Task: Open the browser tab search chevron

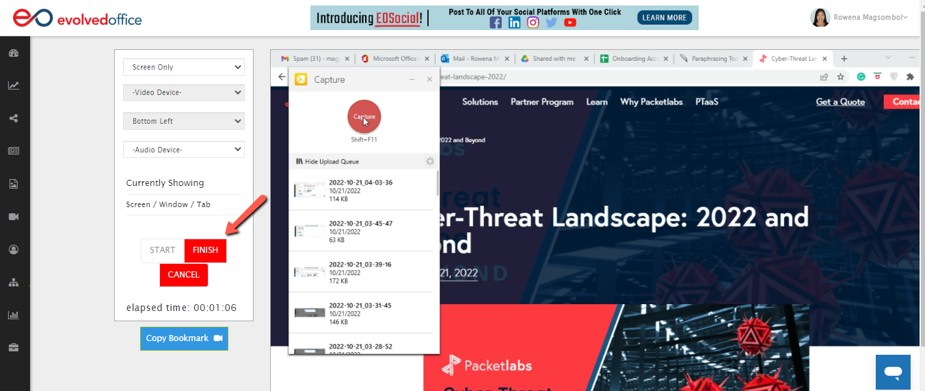Action: (888, 57)
